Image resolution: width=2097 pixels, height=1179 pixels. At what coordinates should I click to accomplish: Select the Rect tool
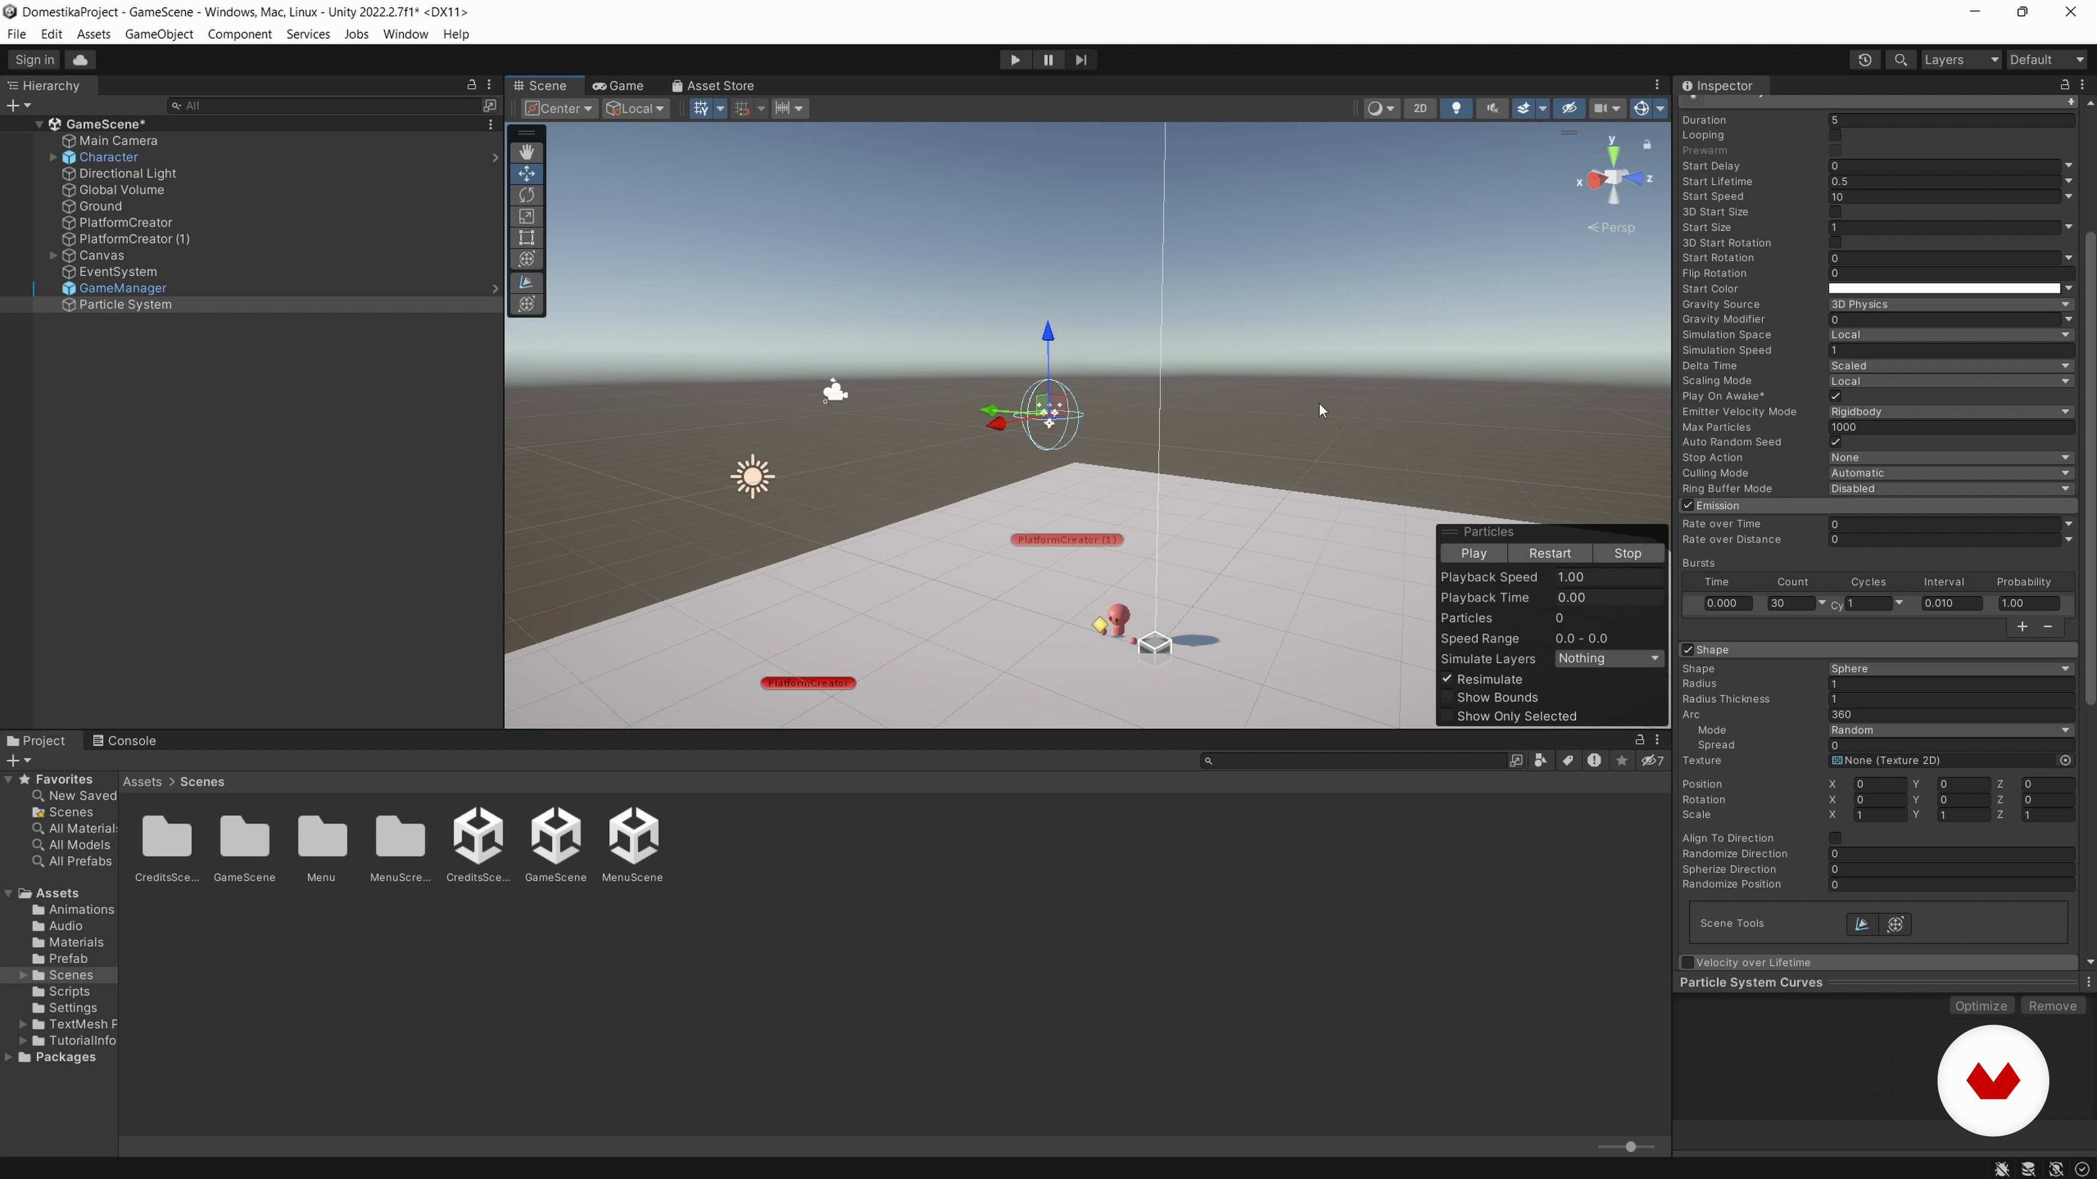(x=526, y=237)
